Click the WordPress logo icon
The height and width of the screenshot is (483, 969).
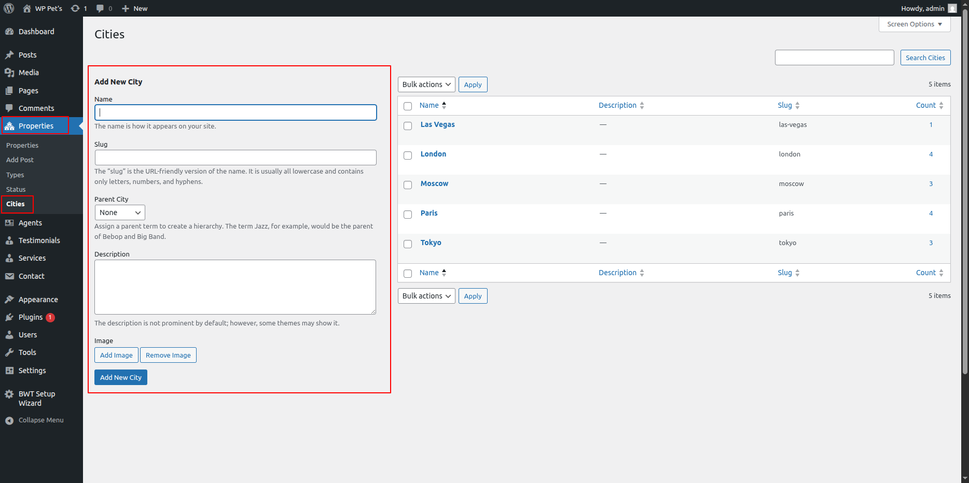[x=9, y=8]
